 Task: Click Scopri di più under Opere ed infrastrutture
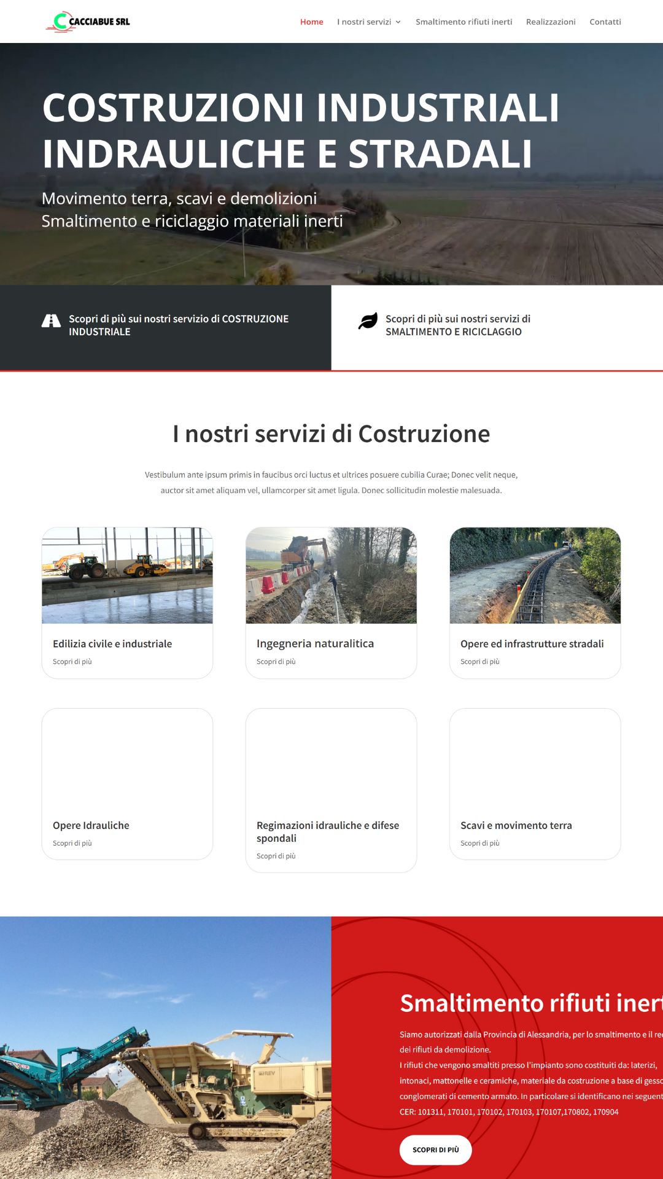[x=480, y=661]
